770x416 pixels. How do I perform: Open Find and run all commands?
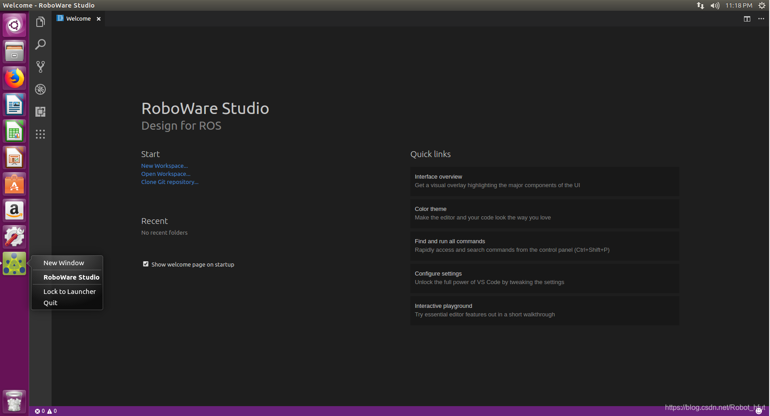click(544, 246)
